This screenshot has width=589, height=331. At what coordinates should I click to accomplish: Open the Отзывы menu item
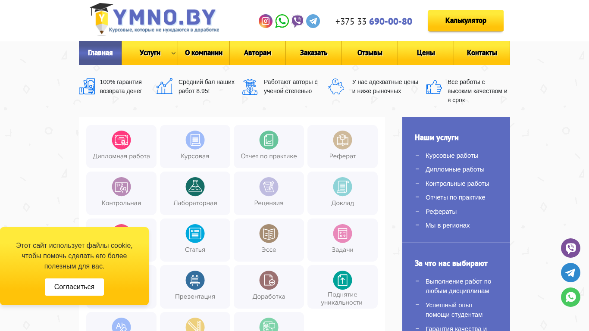coord(370,53)
